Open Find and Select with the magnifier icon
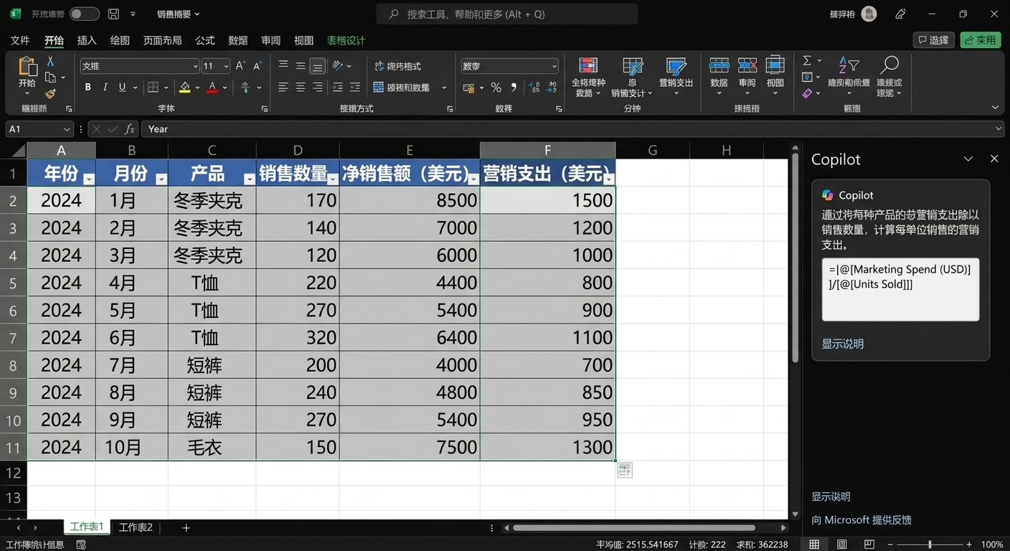Screen dimensions: 1010x551 [889, 65]
